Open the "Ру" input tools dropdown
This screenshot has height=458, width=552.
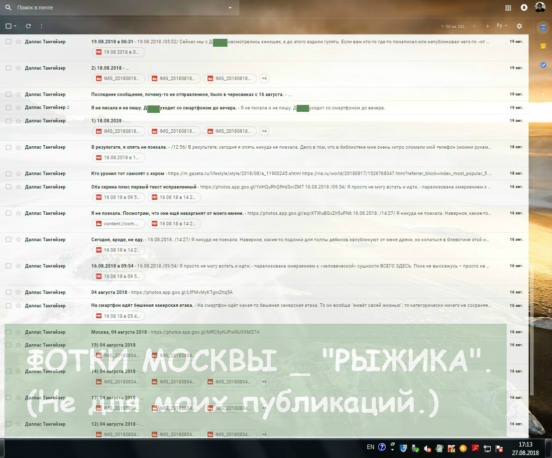[502, 26]
